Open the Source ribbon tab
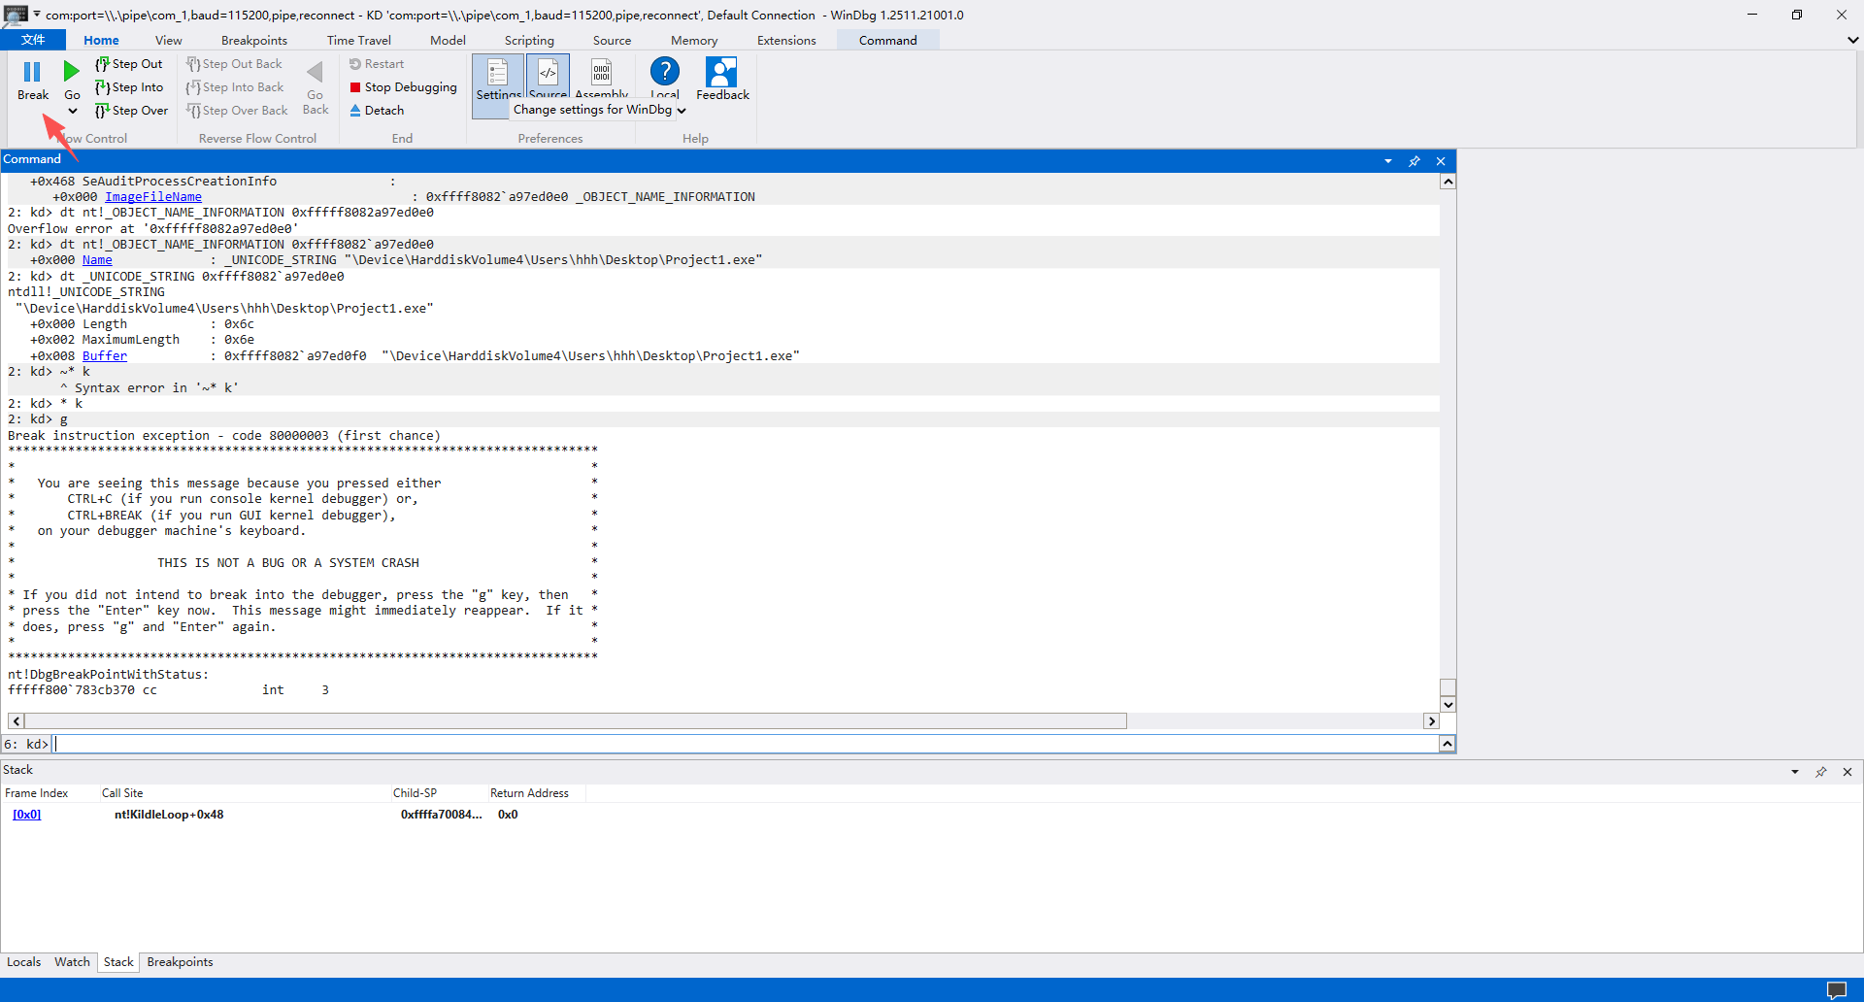 (613, 40)
